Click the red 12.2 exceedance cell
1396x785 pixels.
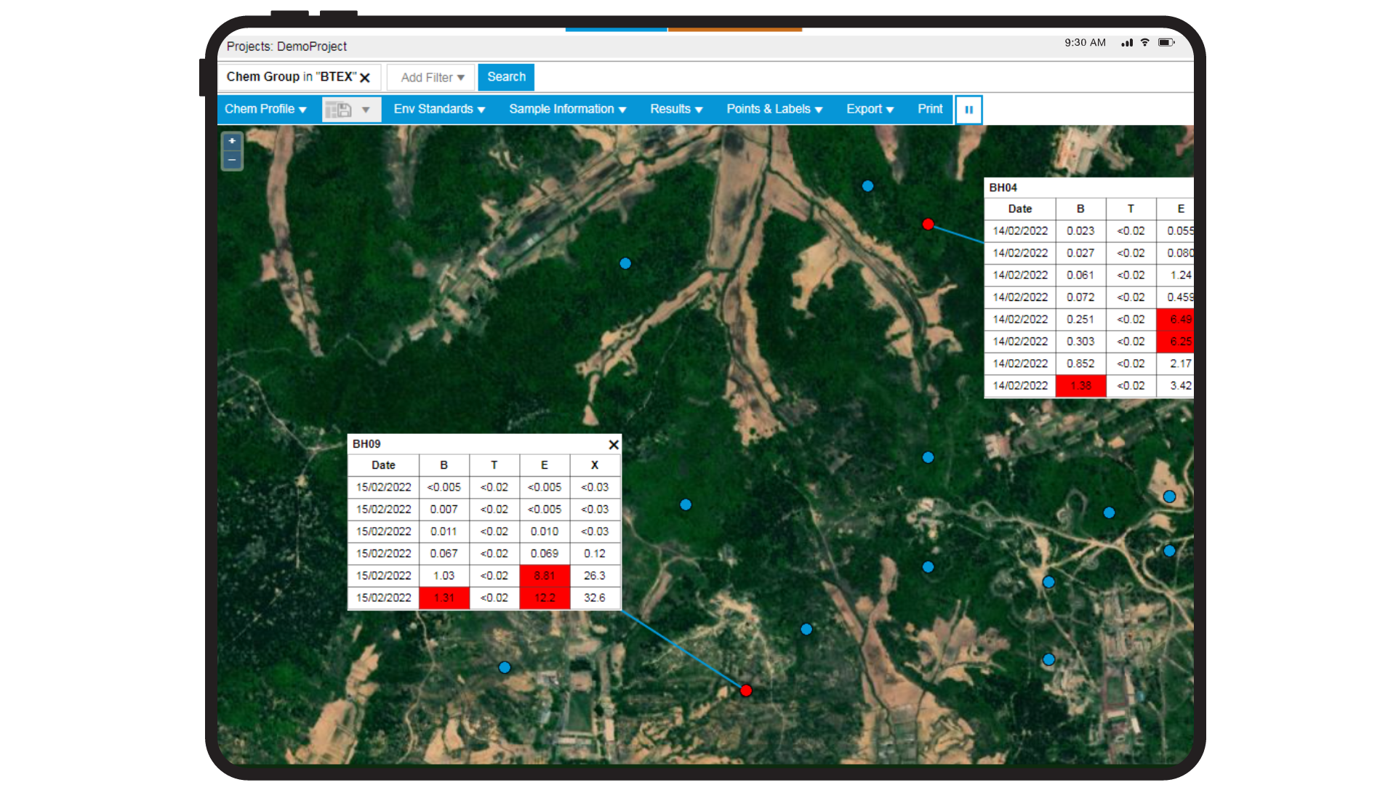[x=545, y=597]
